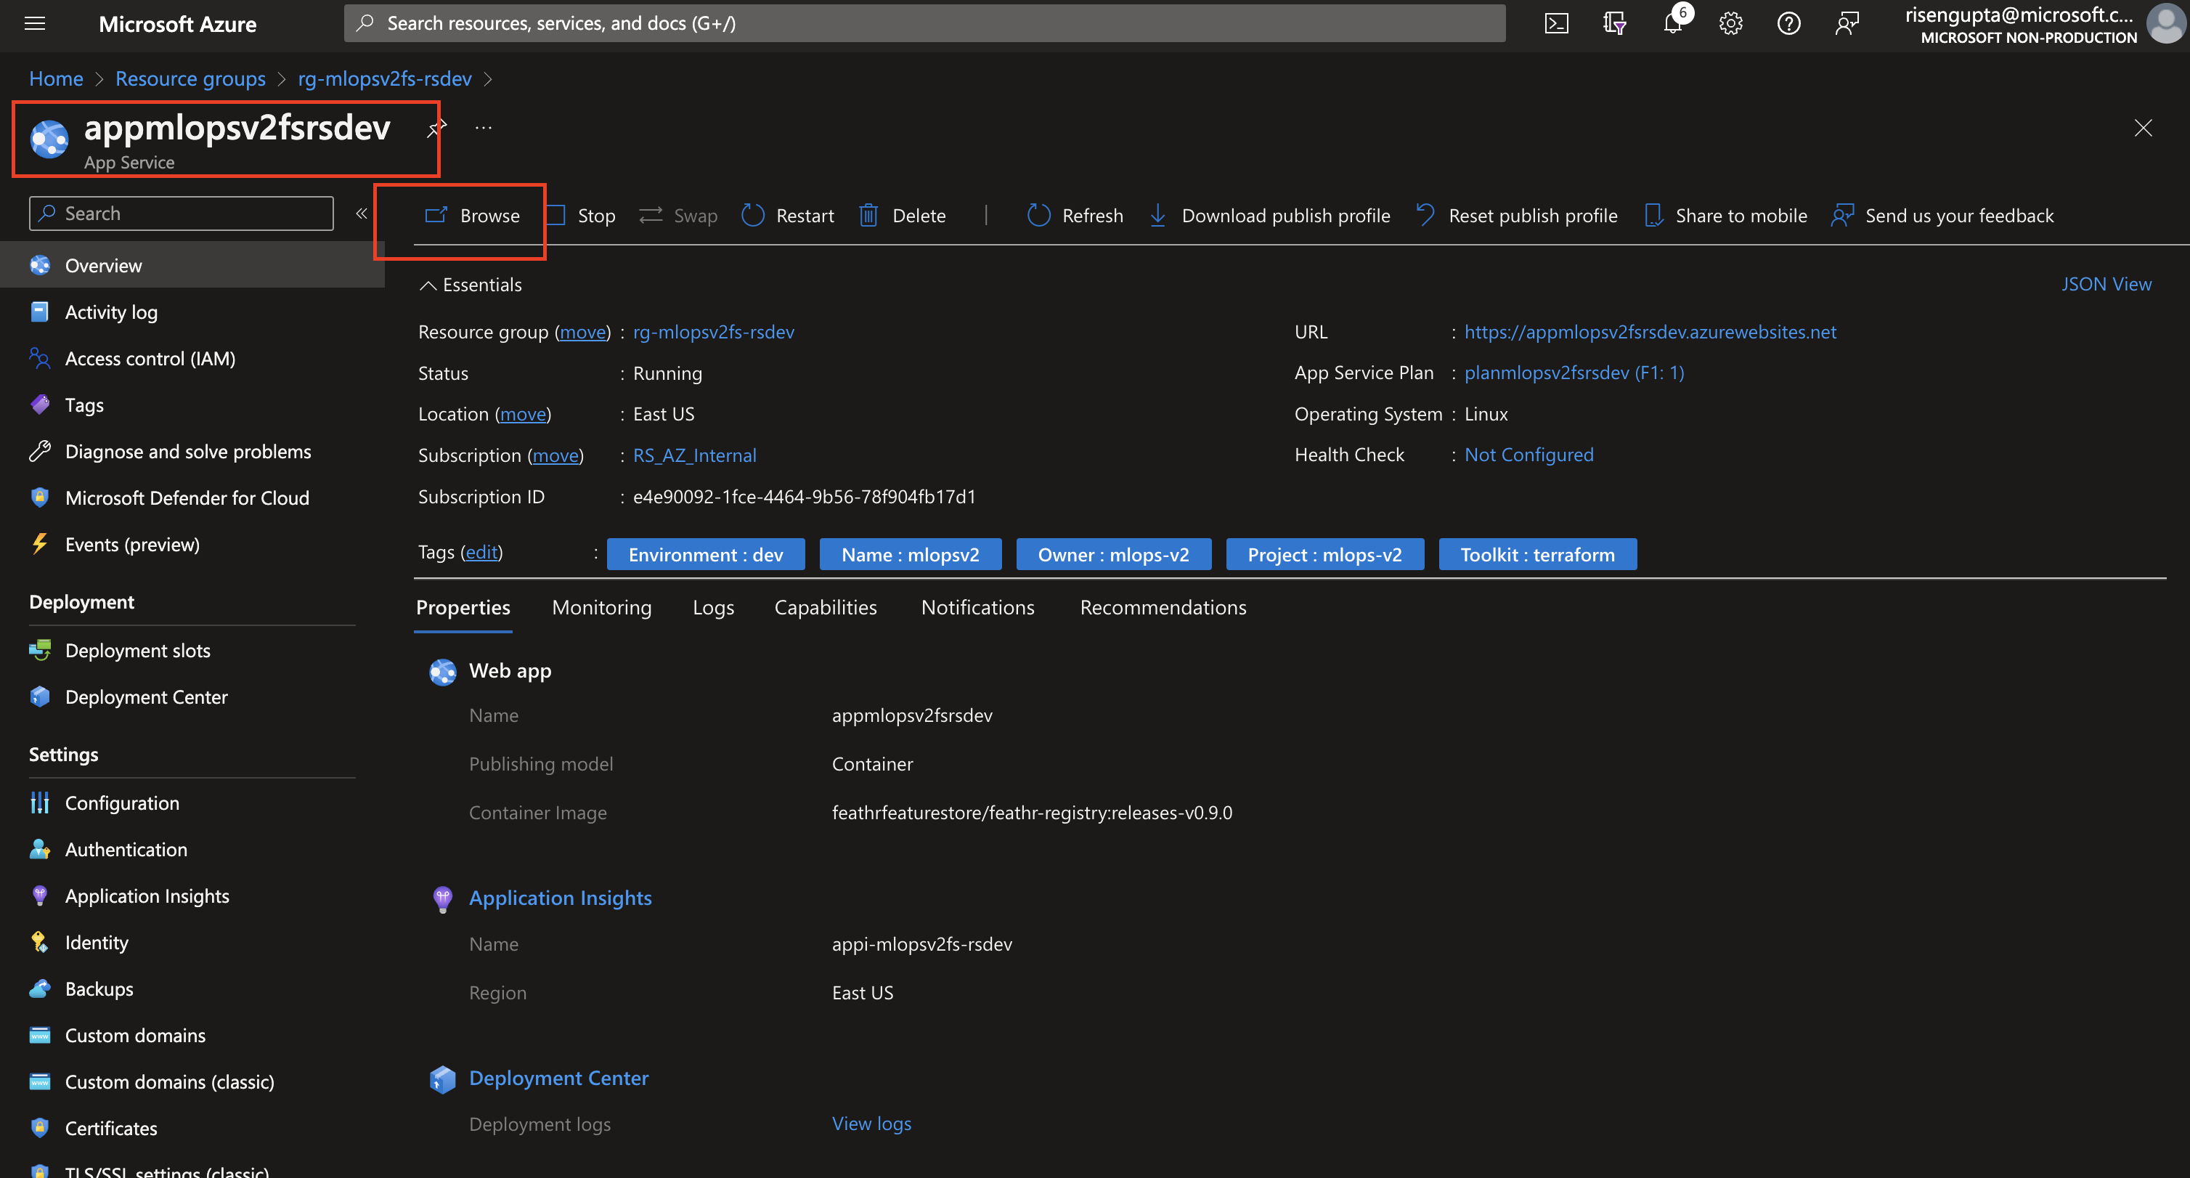The width and height of the screenshot is (2190, 1178).
Task: Click the Toolkit : terraform tag
Action: click(x=1537, y=555)
